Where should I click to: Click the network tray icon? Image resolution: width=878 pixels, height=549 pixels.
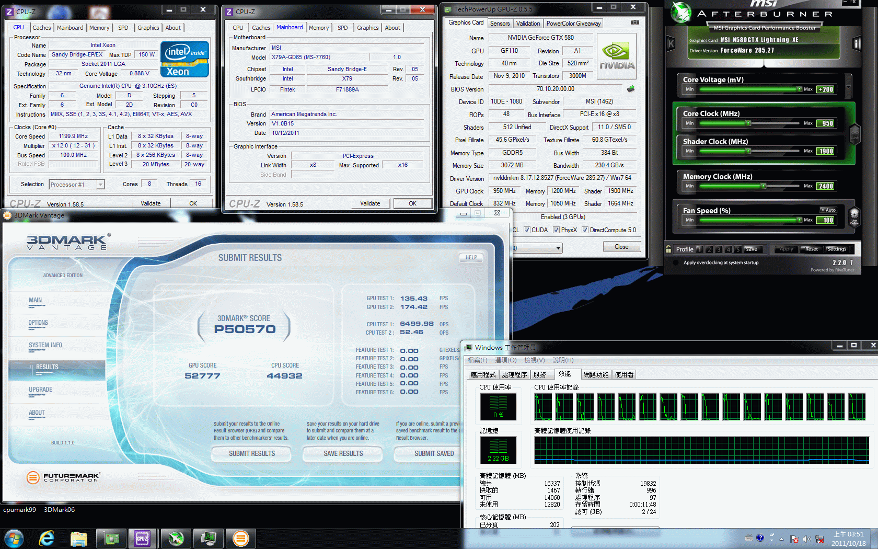tap(819, 539)
